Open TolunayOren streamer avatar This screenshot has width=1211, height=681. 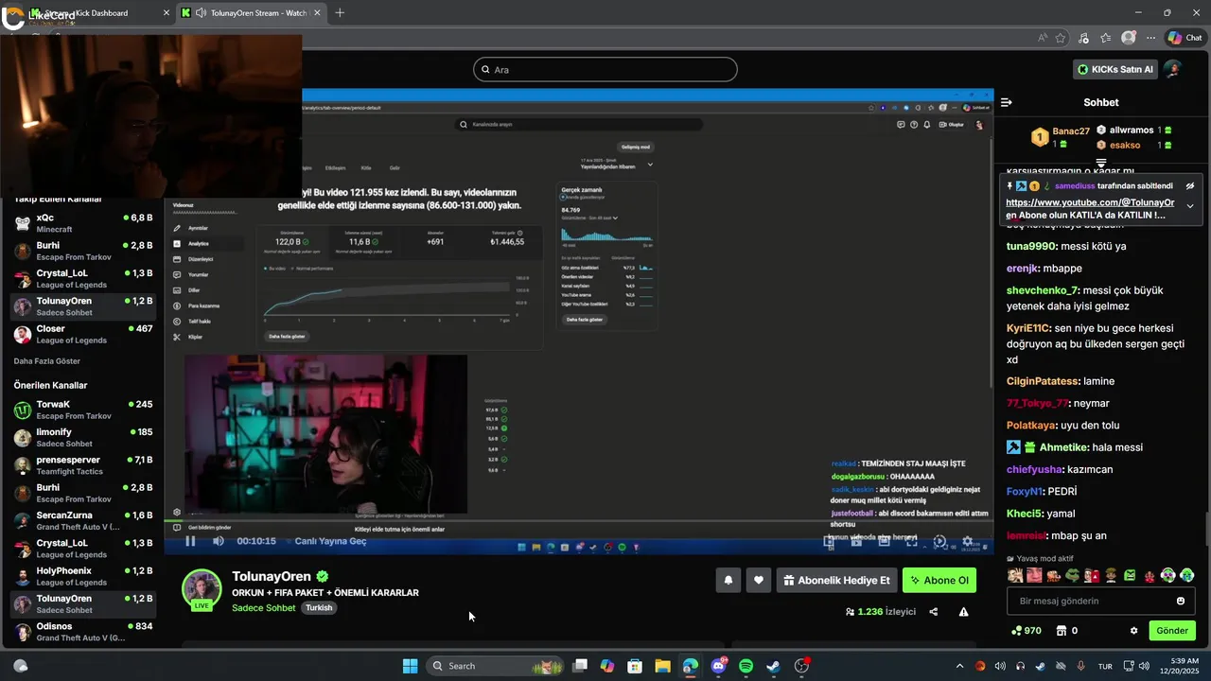(202, 589)
